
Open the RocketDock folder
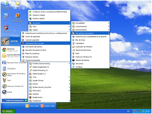(x=49, y=101)
